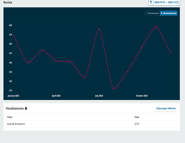Click the 5279 total value in the table

(x=137, y=124)
